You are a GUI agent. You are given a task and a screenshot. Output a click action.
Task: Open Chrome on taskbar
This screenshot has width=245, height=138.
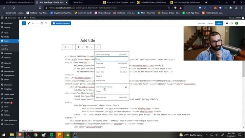coord(36,135)
